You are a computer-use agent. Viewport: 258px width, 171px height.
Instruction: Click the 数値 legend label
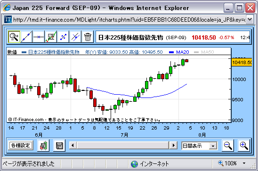point(12,52)
